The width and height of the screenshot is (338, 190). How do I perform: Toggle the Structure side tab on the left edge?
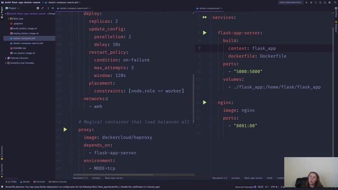pyautogui.click(x=2, y=153)
